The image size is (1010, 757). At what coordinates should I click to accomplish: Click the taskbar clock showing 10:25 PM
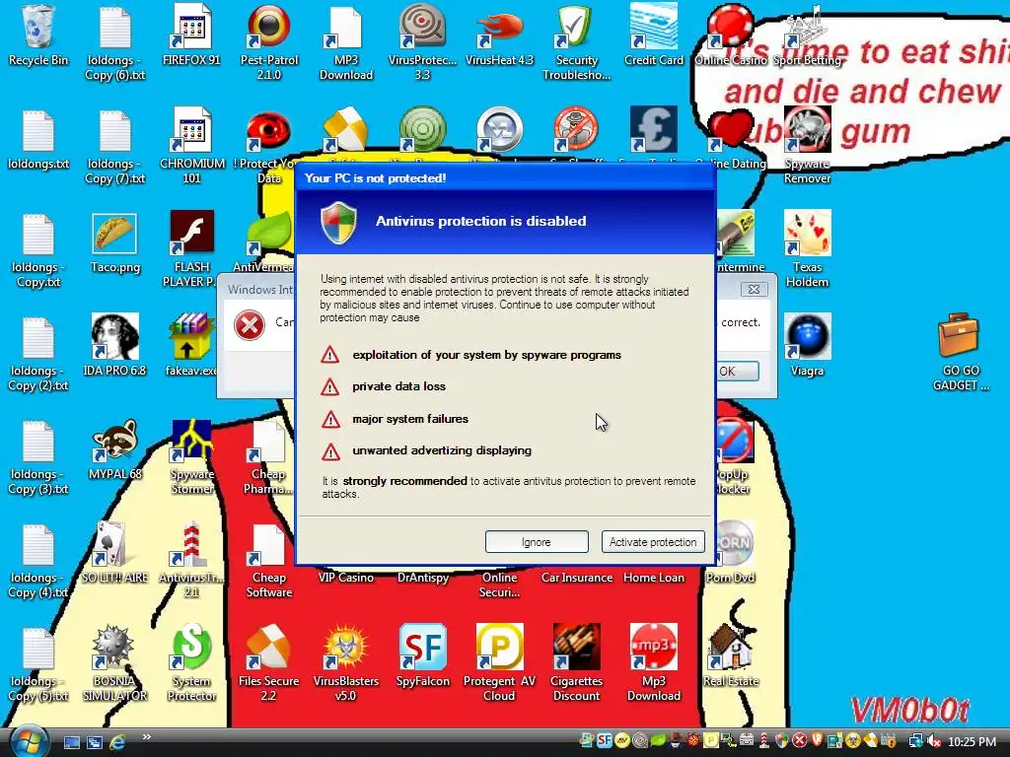coord(972,742)
